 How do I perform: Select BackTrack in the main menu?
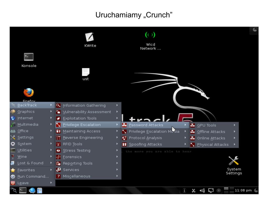[x=32, y=105]
